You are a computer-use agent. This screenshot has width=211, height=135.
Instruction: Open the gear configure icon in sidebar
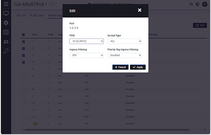pos(6,23)
